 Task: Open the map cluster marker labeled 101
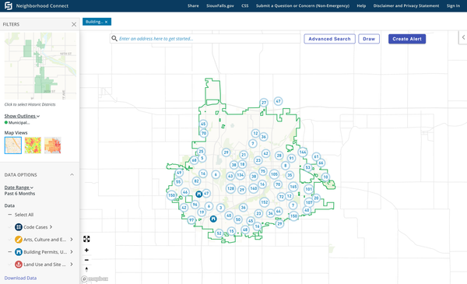[308, 189]
